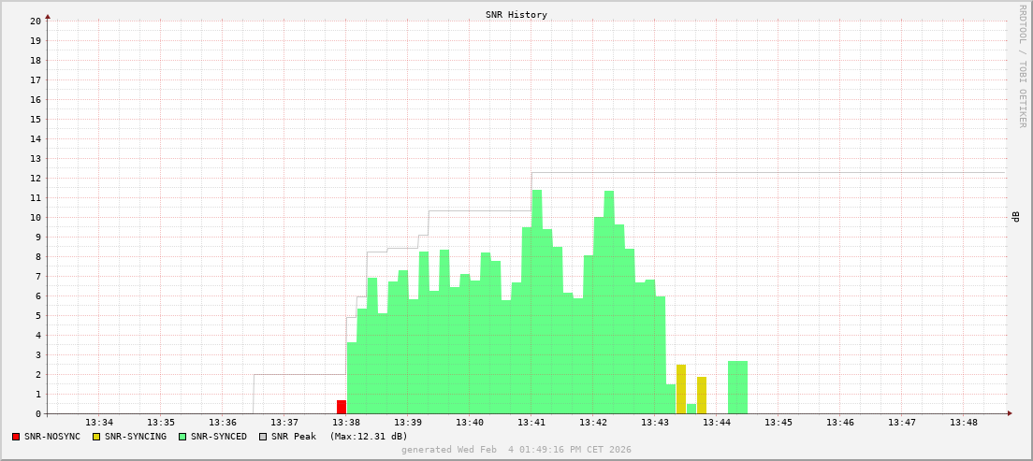
Task: Click the SNR History chart title
Action: pos(516,15)
